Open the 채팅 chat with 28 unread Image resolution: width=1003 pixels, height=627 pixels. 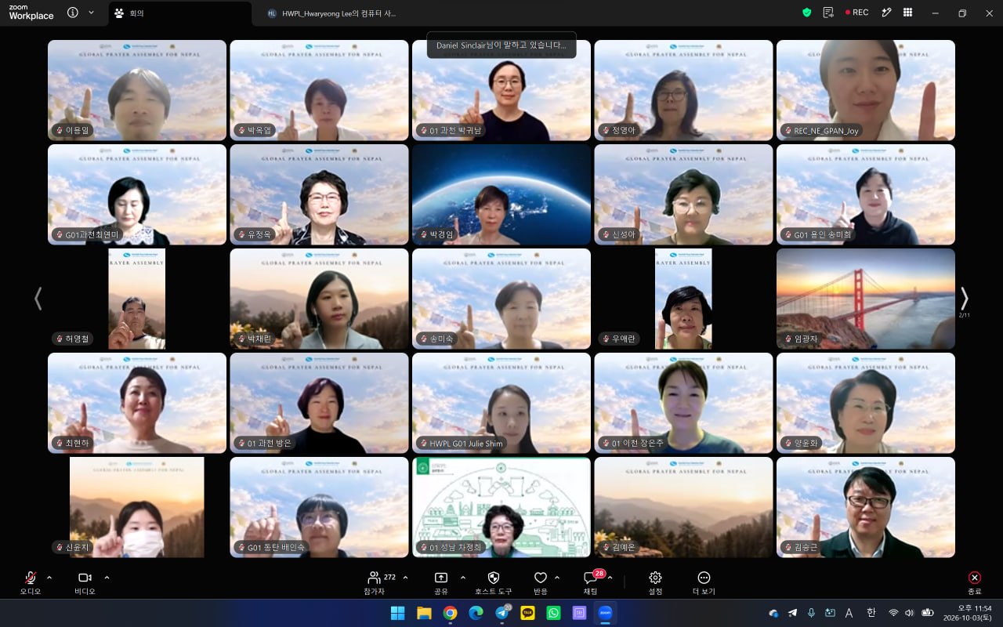coord(591,582)
